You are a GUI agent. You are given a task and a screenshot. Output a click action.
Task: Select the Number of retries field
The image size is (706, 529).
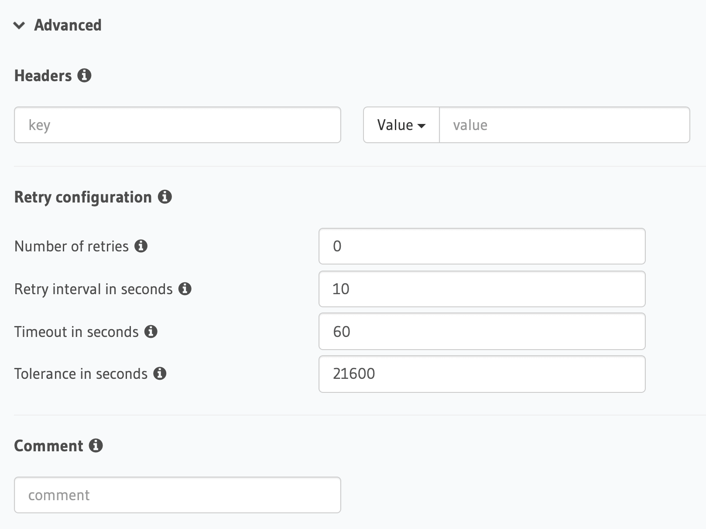pos(482,246)
